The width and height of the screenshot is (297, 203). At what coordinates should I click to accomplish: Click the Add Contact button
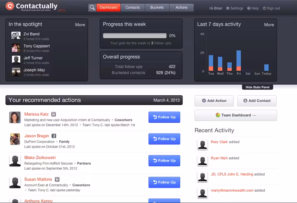pos(257,101)
